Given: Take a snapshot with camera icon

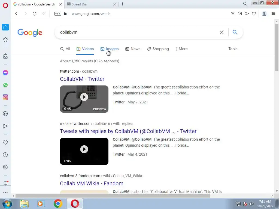Looking at the screenshot, I should [x=240, y=14].
